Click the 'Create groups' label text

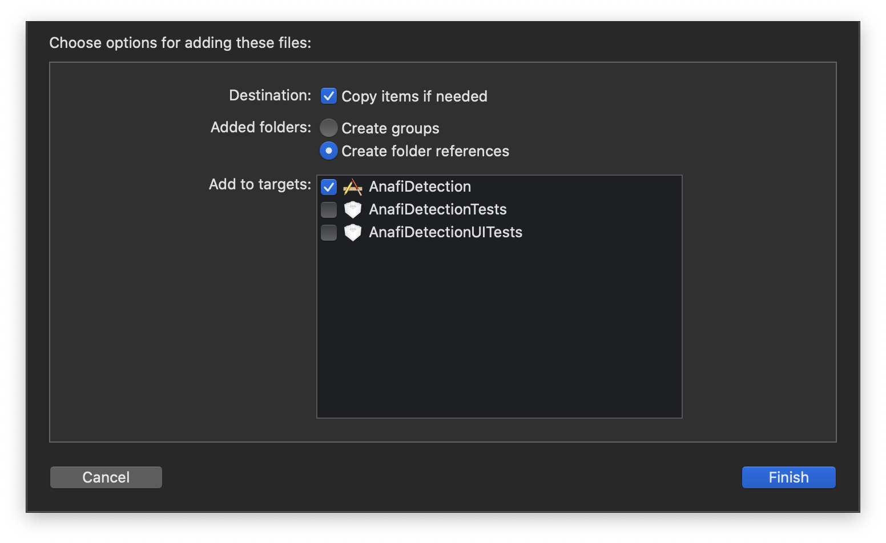[390, 128]
